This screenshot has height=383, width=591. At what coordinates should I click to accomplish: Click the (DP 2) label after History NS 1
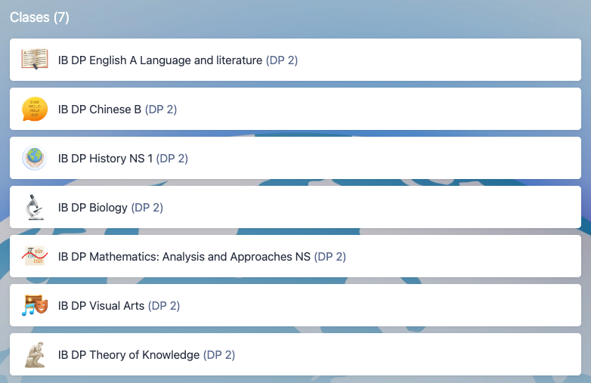tap(172, 159)
